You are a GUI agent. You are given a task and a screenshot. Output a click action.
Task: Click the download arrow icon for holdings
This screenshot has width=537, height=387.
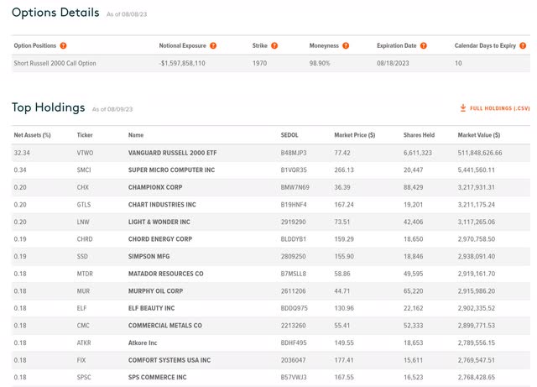[x=462, y=108]
